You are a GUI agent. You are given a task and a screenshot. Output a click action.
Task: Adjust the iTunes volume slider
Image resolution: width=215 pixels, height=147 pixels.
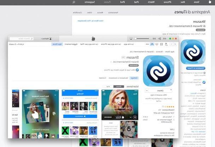[142, 39]
